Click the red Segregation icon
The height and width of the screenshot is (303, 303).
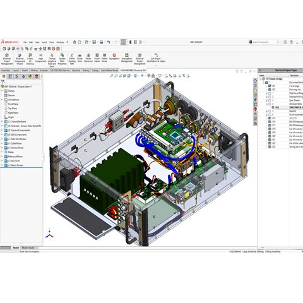pos(114,56)
